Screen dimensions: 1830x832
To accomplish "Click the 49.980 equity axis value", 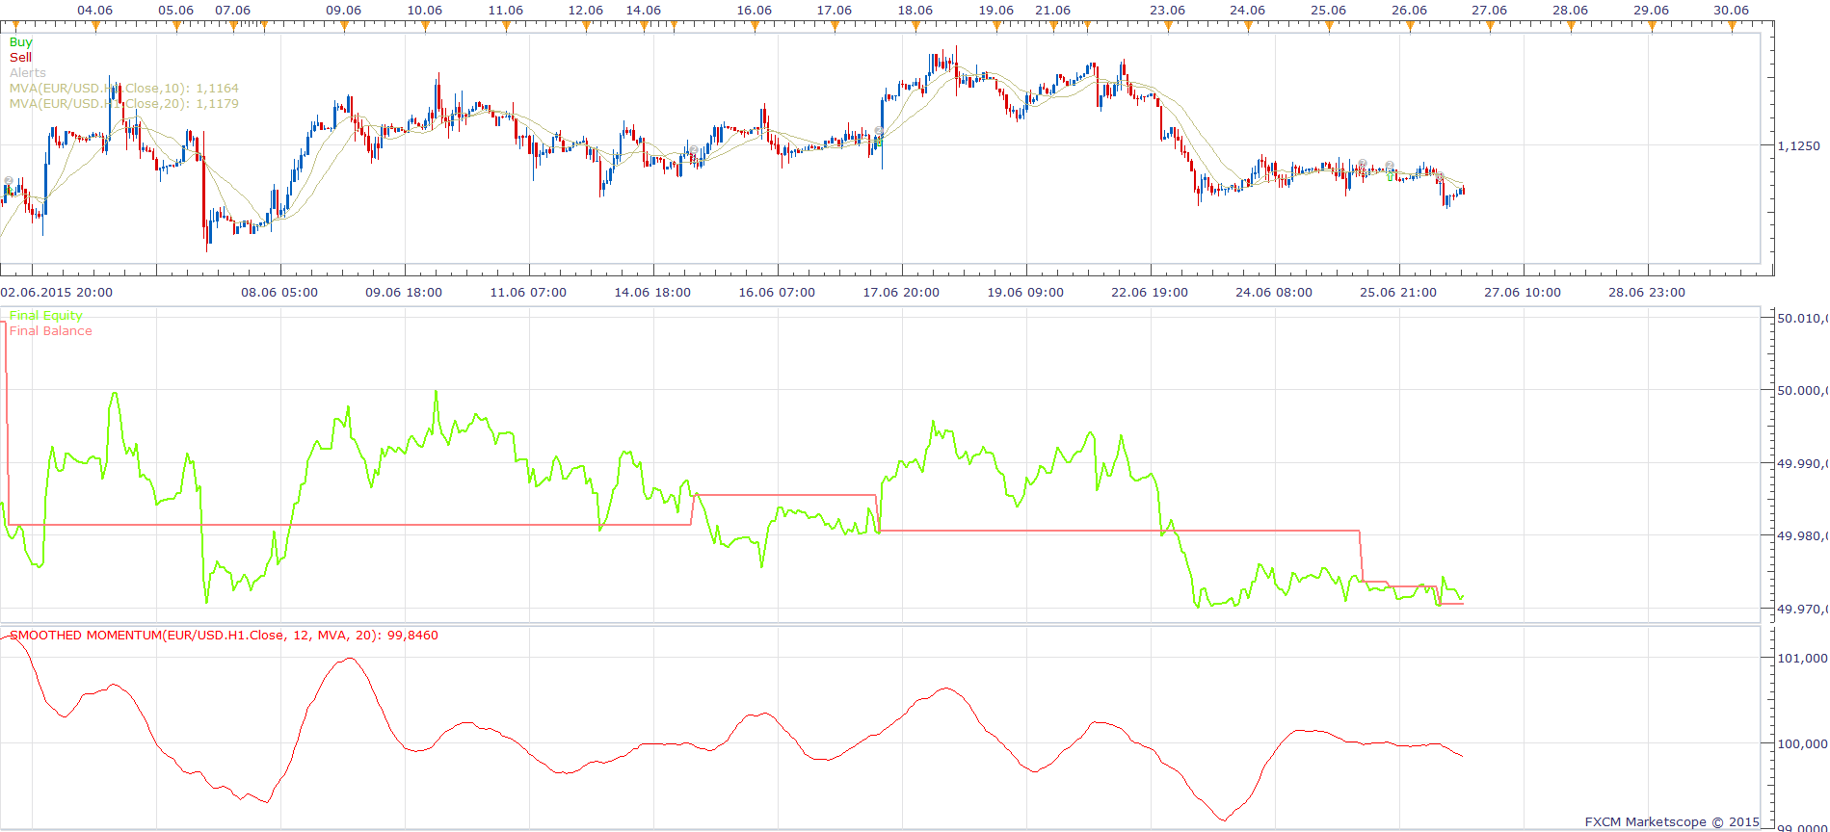I will coord(1801,536).
